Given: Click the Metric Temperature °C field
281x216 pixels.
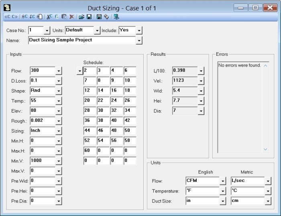Looking at the screenshot, I should click(x=248, y=191).
